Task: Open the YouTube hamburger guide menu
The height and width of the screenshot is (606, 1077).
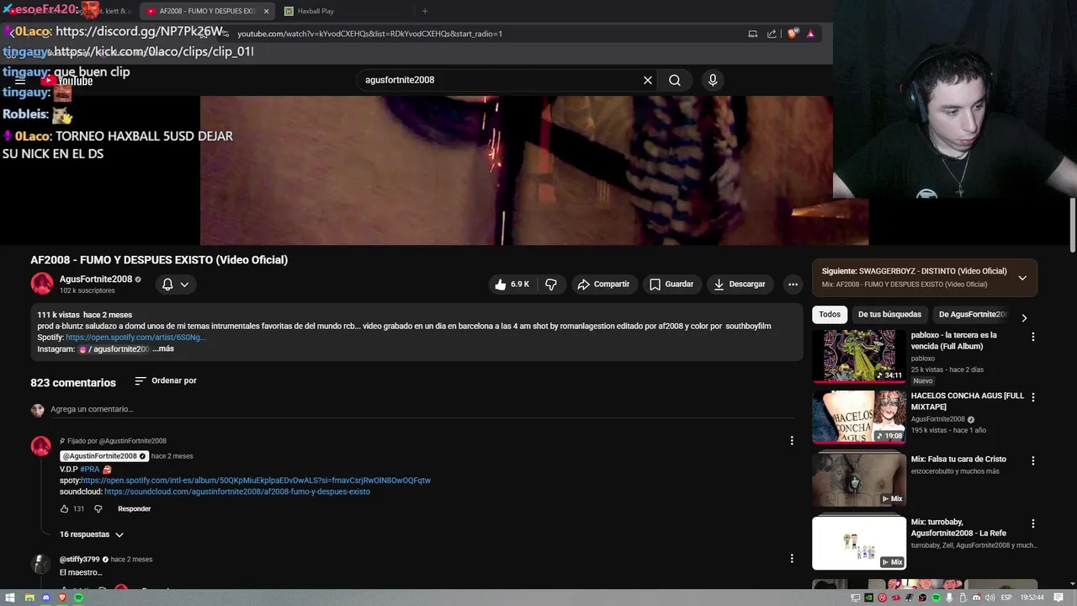Action: click(20, 81)
